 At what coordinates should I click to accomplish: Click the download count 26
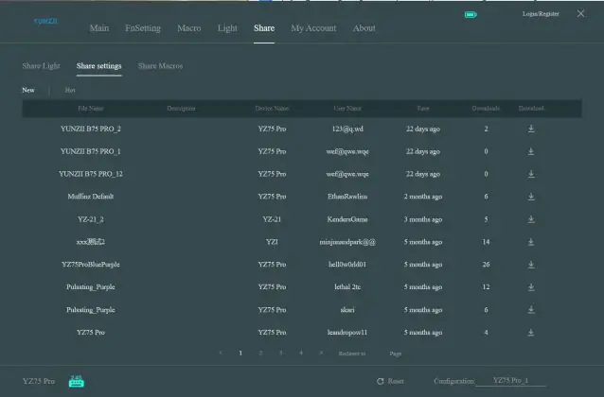point(486,265)
